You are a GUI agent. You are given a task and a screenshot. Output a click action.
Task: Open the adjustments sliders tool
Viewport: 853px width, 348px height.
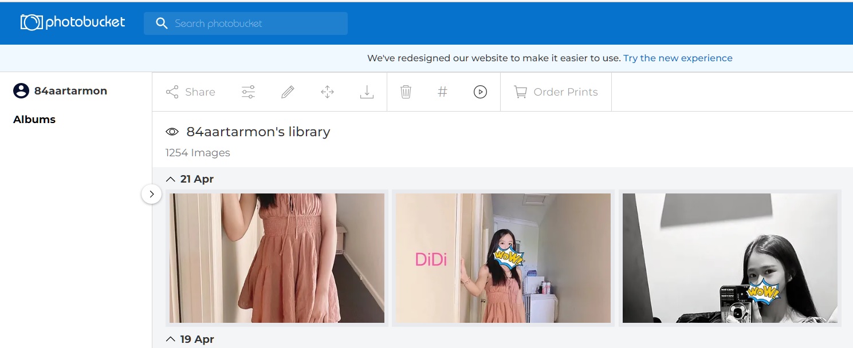click(x=248, y=92)
